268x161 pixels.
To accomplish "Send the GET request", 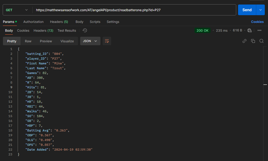I will 247,10.
